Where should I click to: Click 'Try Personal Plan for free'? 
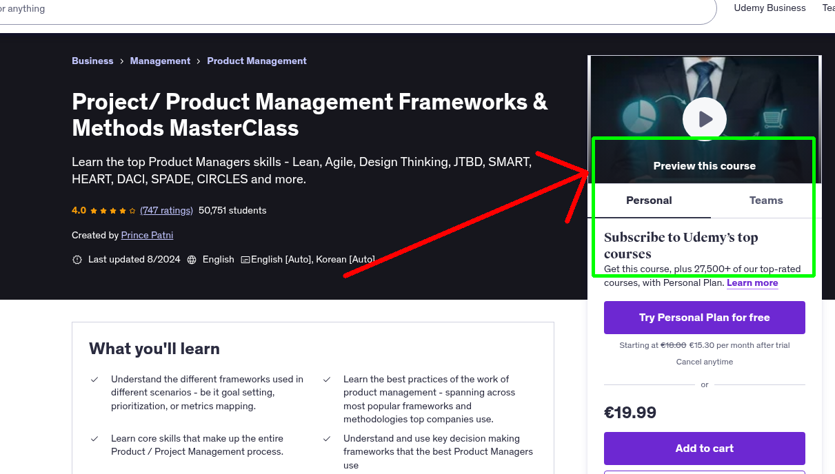pos(704,318)
